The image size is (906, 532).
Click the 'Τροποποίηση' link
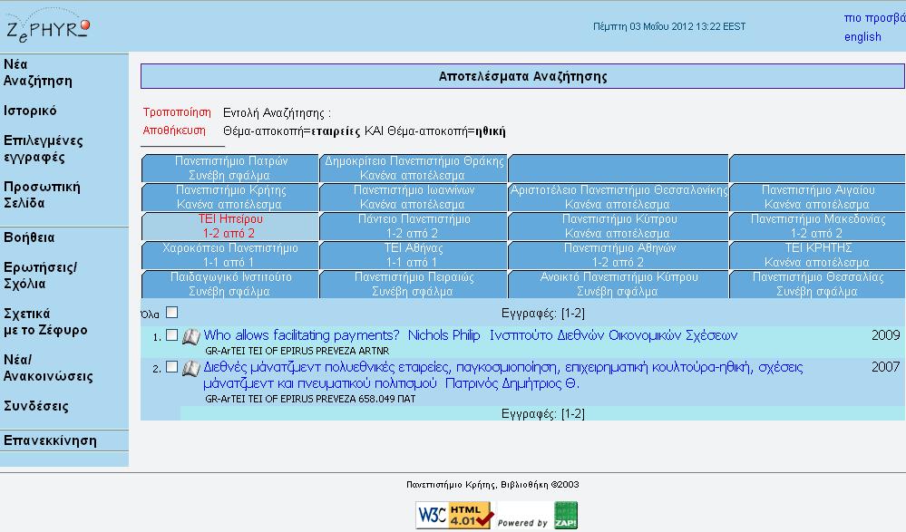coord(177,112)
